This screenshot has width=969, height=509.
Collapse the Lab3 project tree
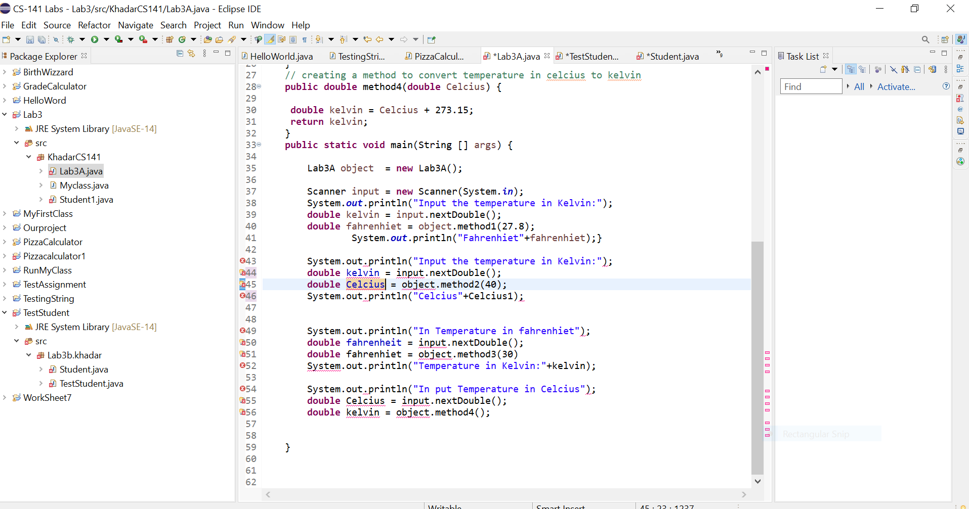pyautogui.click(x=5, y=114)
